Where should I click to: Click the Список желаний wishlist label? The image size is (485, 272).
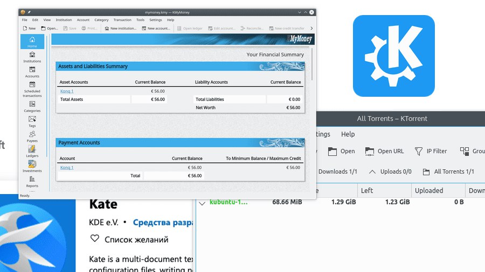[x=136, y=240]
